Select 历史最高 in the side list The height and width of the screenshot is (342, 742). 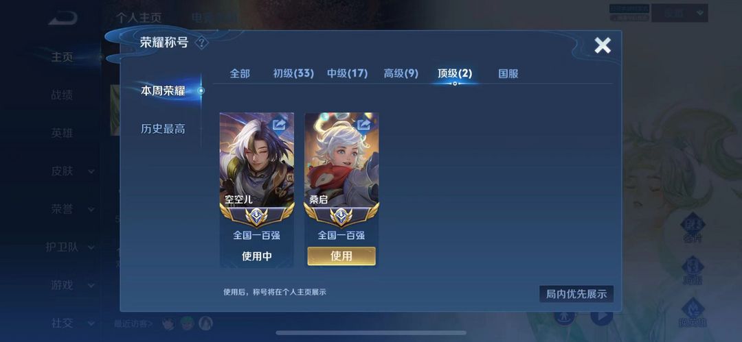point(163,128)
